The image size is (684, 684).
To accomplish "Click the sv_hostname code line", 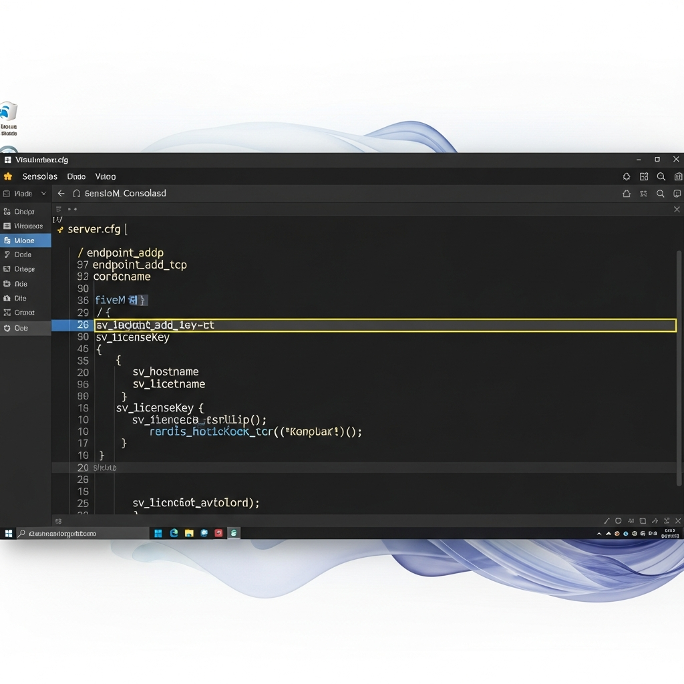I will coord(166,371).
